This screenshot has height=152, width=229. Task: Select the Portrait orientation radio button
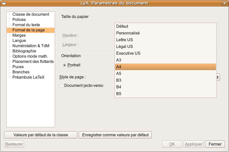click(x=64, y=65)
